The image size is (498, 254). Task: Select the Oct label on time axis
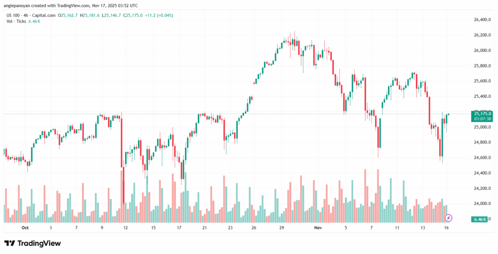[x=25, y=227]
